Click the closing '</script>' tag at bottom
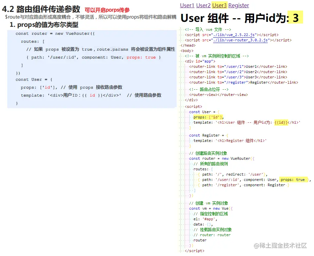The width and height of the screenshot is (314, 256). point(195,251)
